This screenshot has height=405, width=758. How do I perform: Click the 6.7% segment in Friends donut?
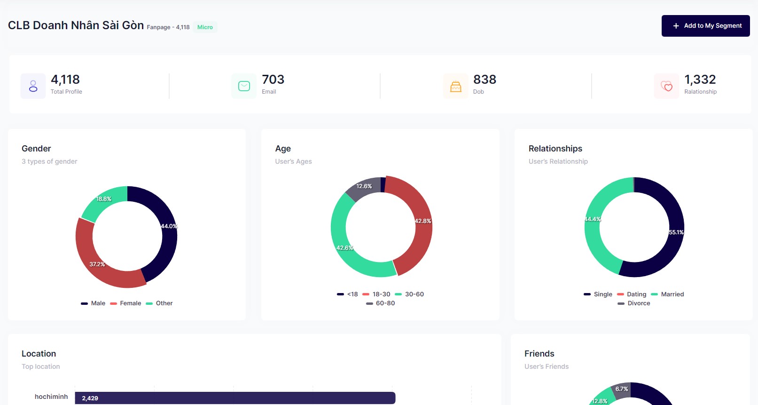point(621,389)
